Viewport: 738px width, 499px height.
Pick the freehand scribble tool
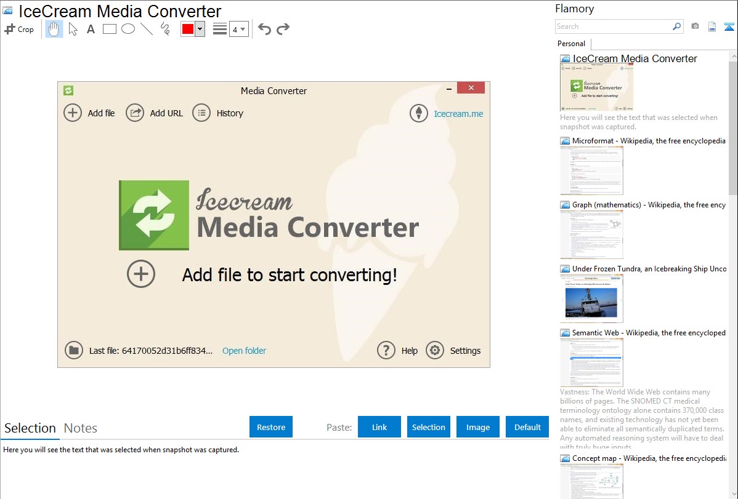coord(165,29)
